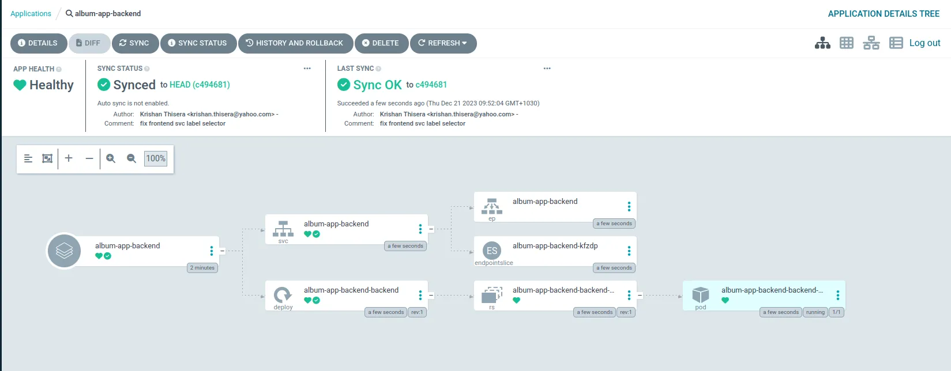Image resolution: width=951 pixels, height=371 pixels.
Task: Open application DETAILS
Action: [38, 43]
